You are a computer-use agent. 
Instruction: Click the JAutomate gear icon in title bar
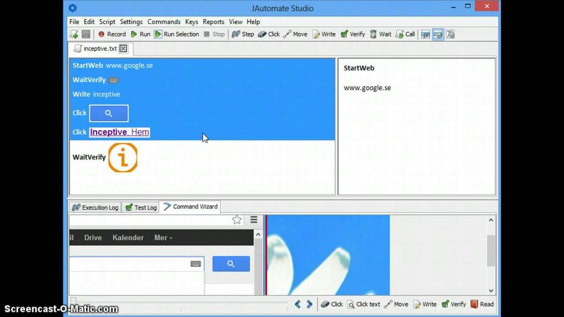tap(73, 8)
